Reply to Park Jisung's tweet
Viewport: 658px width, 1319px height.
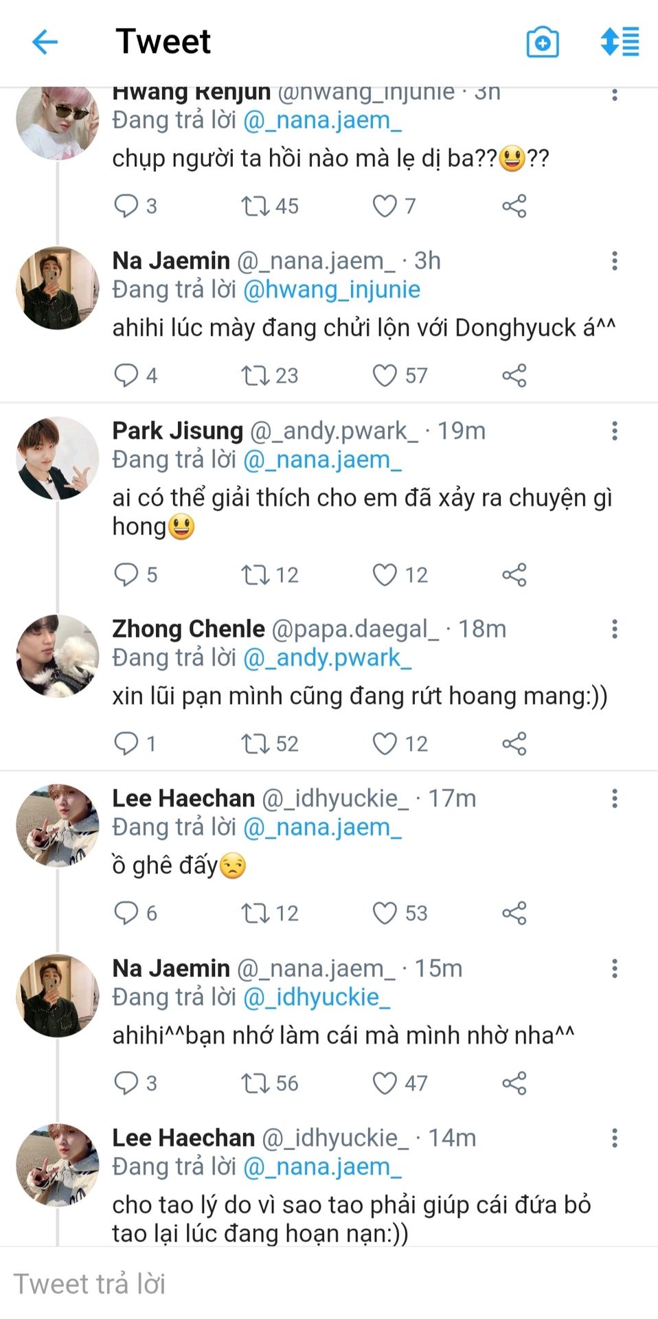pos(126,574)
